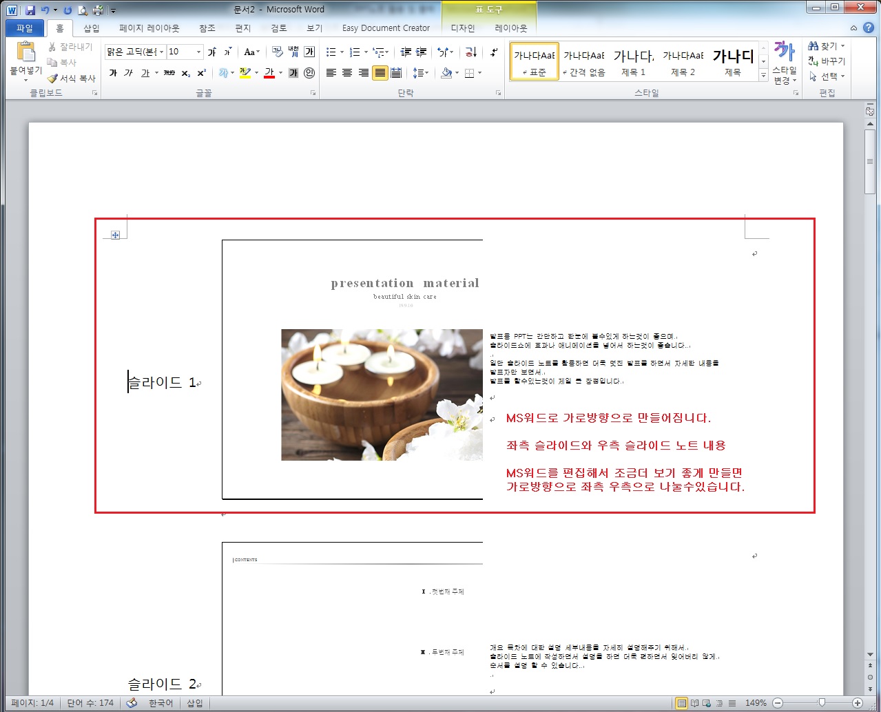
Task: Apply the yellow text highlight color
Action: click(245, 73)
